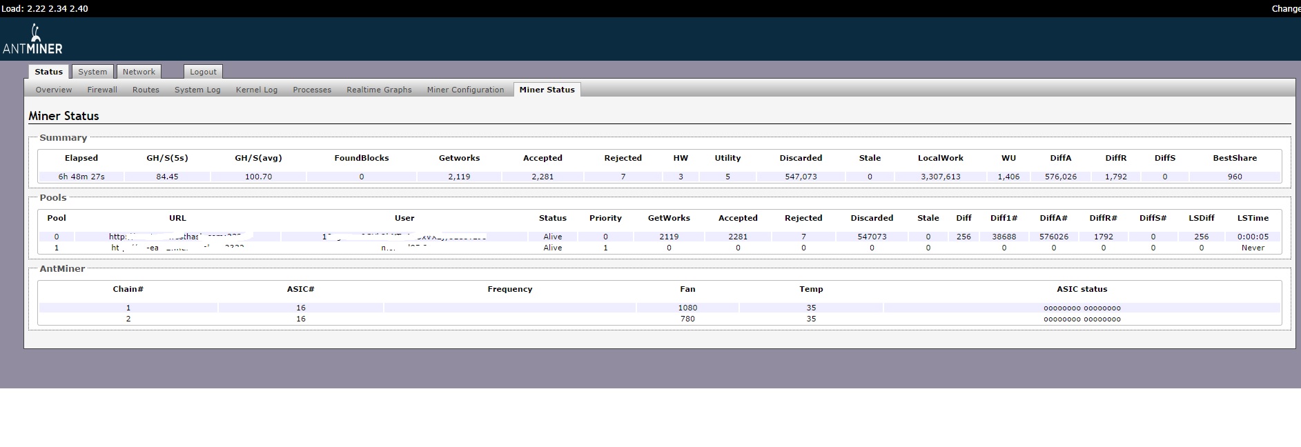
Task: Click the Changes link at top right
Action: coord(1286,9)
